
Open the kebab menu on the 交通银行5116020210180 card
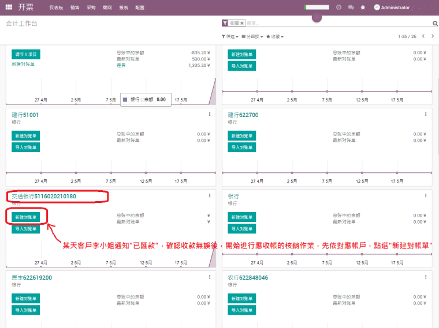210,195
